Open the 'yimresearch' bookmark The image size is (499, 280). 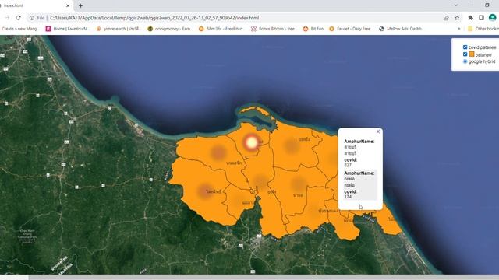point(119,29)
